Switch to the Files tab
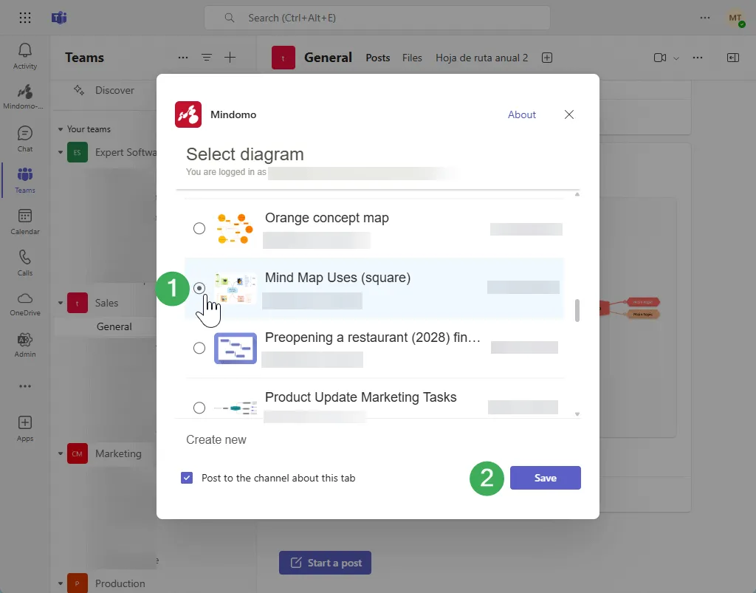Viewport: 756px width, 593px height. click(x=412, y=58)
